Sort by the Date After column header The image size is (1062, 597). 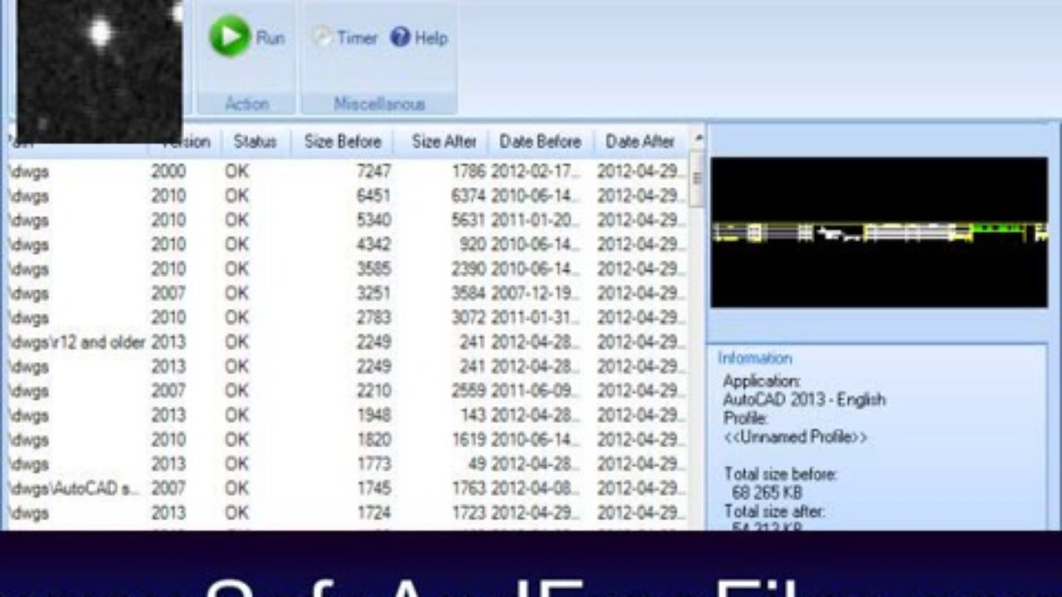[x=640, y=142]
